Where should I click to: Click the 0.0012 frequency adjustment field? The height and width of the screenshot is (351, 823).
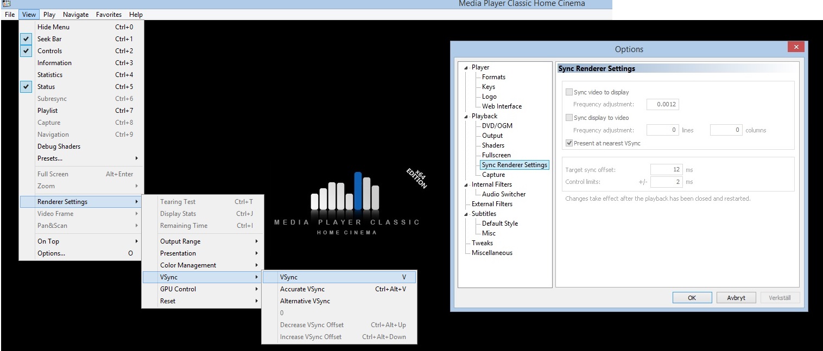[663, 104]
